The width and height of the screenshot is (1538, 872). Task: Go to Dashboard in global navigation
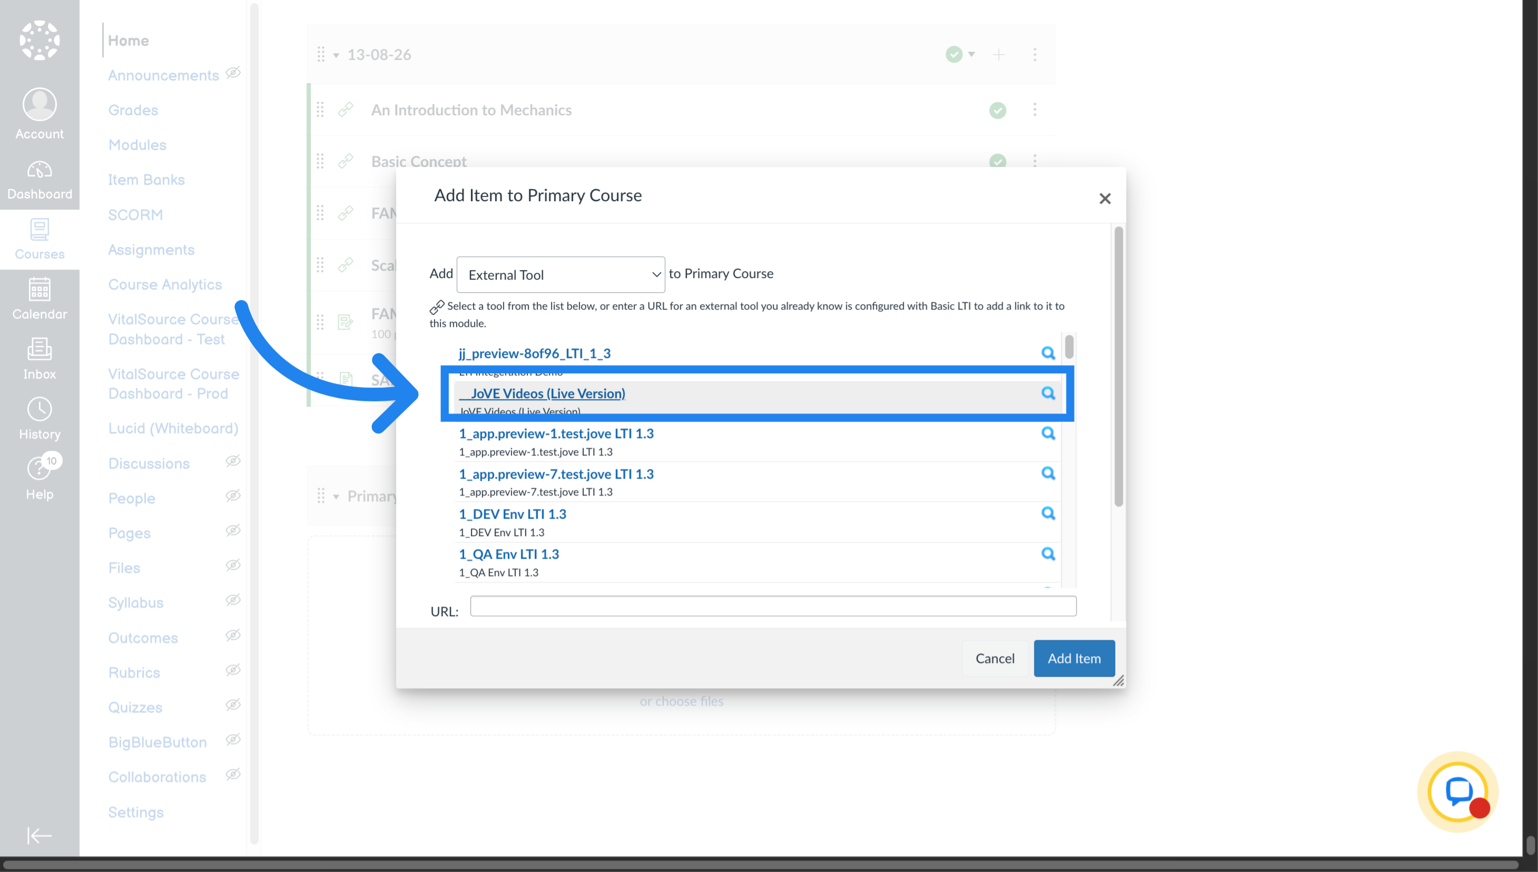(40, 180)
